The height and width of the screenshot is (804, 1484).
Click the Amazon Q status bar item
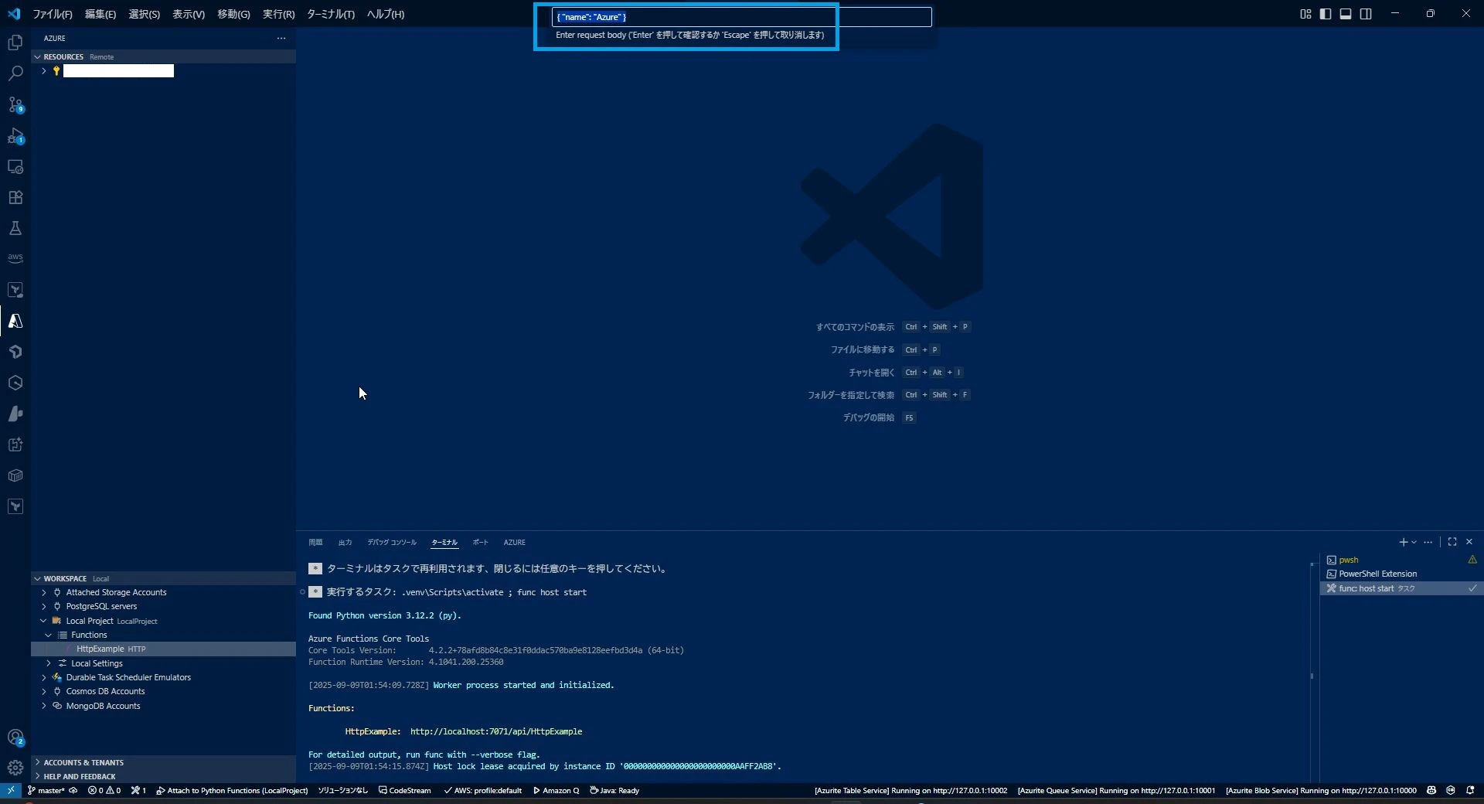point(556,790)
